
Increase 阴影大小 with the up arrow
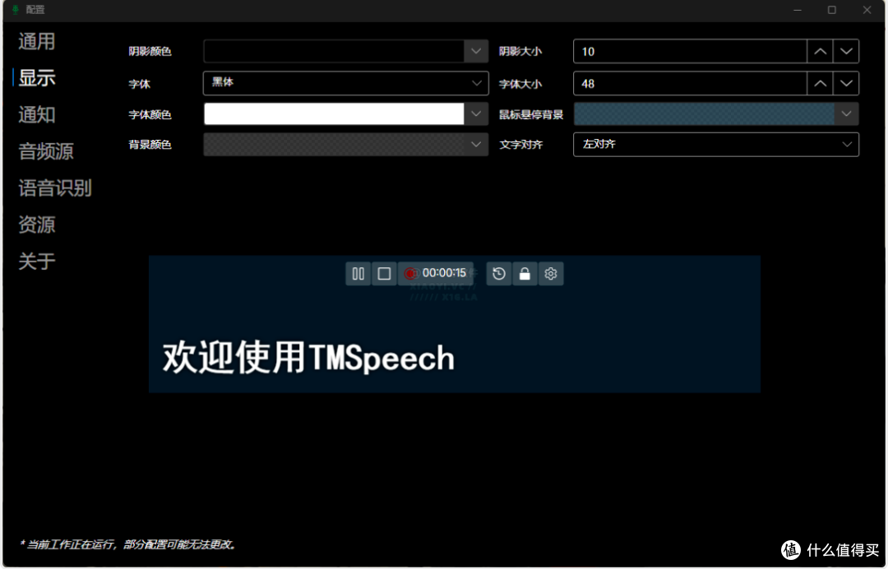(x=820, y=52)
